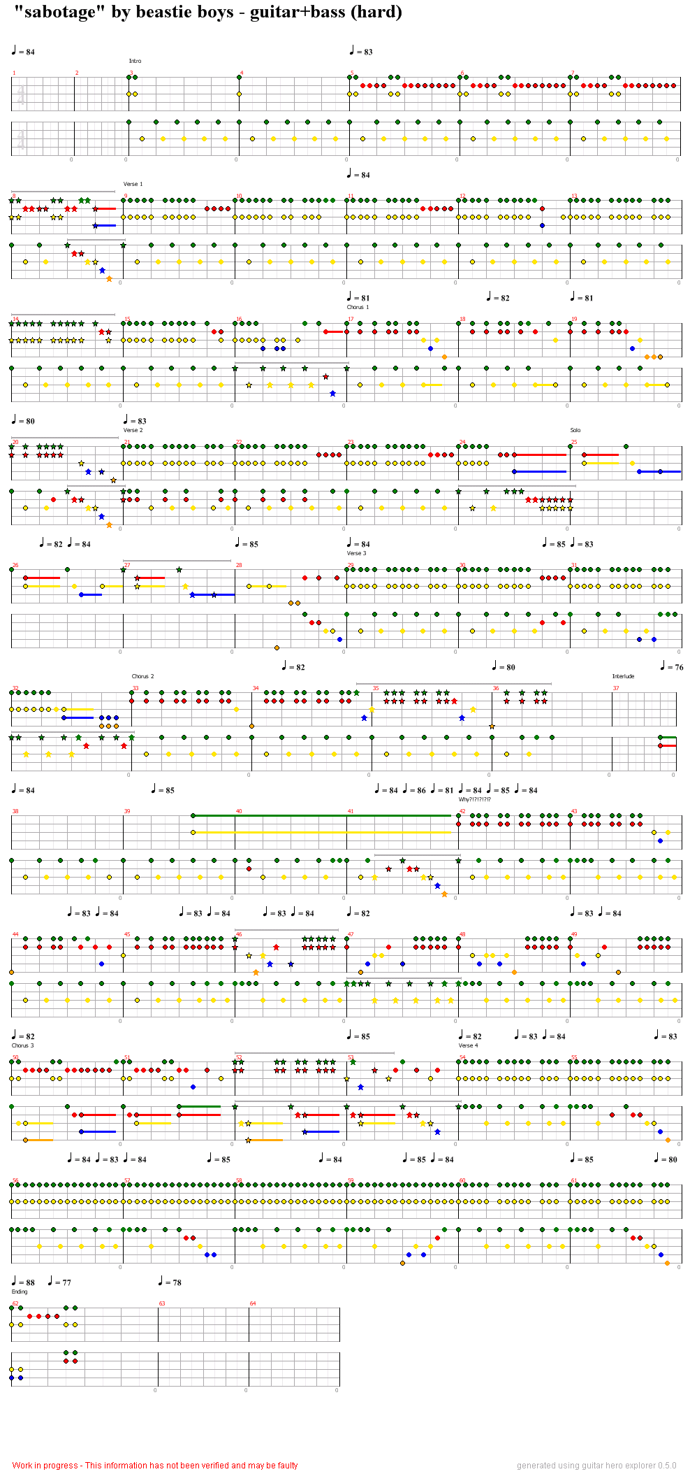
Task: Click measure number 1
Action: pos(14,73)
